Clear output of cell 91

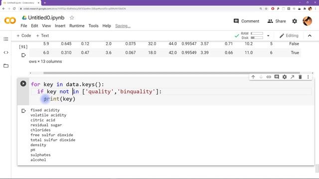point(23,55)
